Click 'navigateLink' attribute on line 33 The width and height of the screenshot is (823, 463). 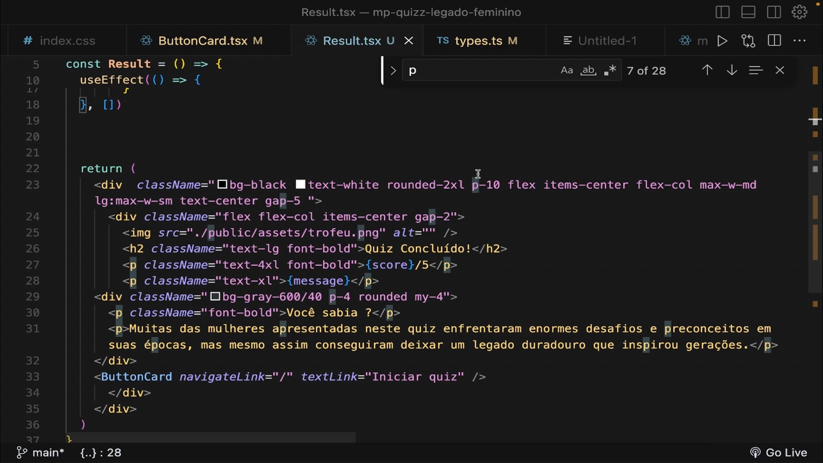click(x=222, y=377)
